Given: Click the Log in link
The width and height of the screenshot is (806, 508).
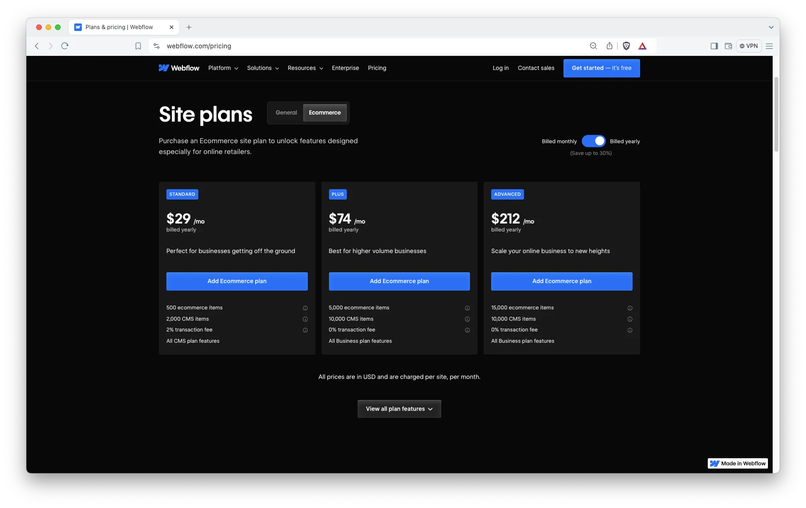Looking at the screenshot, I should click(x=501, y=68).
